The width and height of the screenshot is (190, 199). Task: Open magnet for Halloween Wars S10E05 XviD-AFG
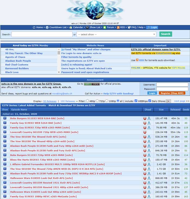point(145,178)
